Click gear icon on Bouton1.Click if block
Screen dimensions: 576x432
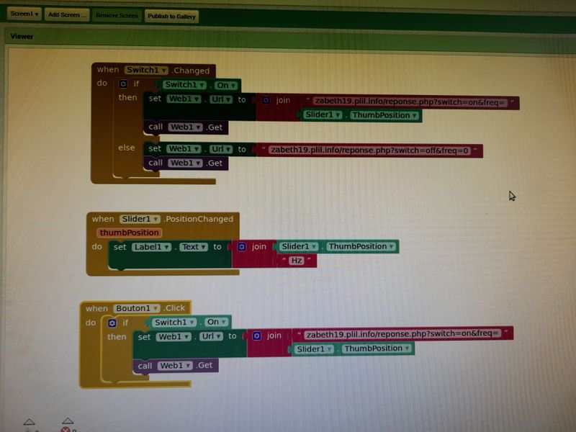pyautogui.click(x=112, y=323)
